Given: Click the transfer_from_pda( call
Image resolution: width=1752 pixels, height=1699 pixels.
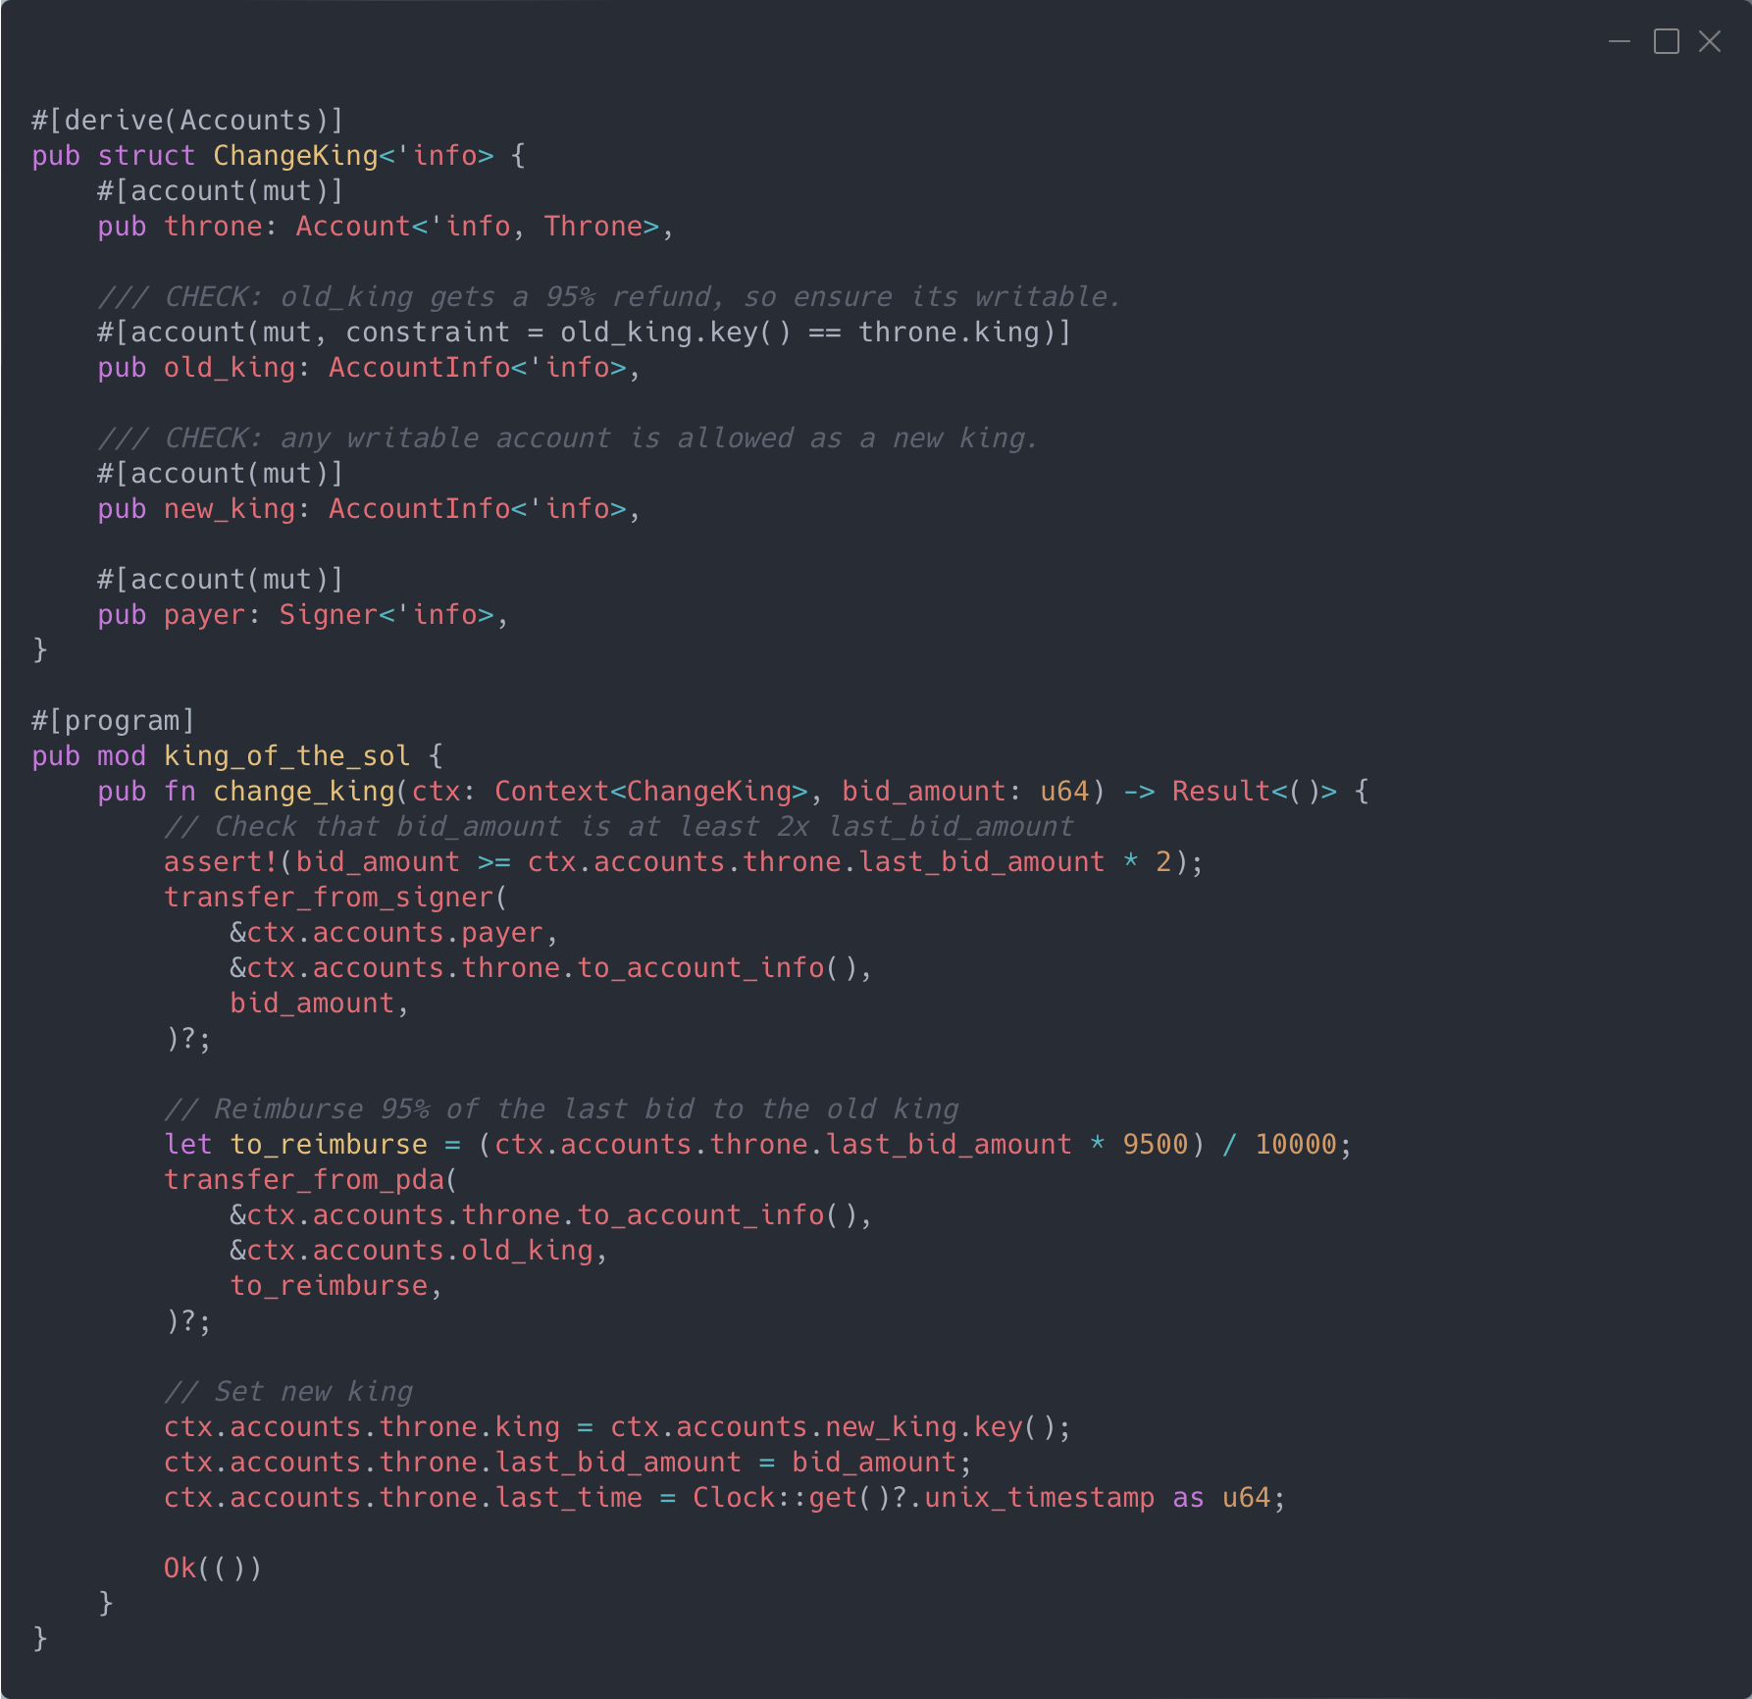Looking at the screenshot, I should coord(311,1180).
